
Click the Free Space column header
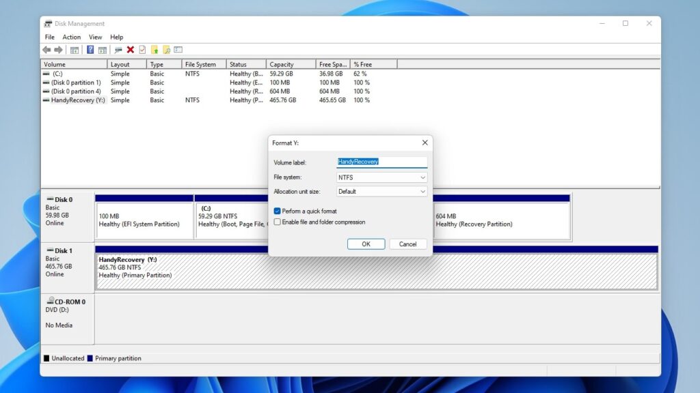(x=333, y=65)
